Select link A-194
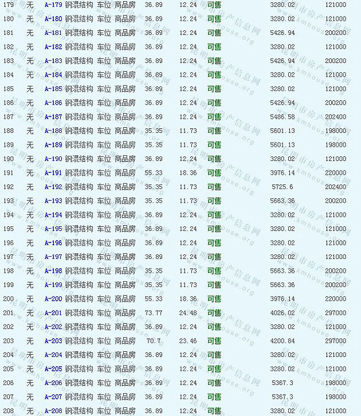The image size is (361, 416). point(53,215)
